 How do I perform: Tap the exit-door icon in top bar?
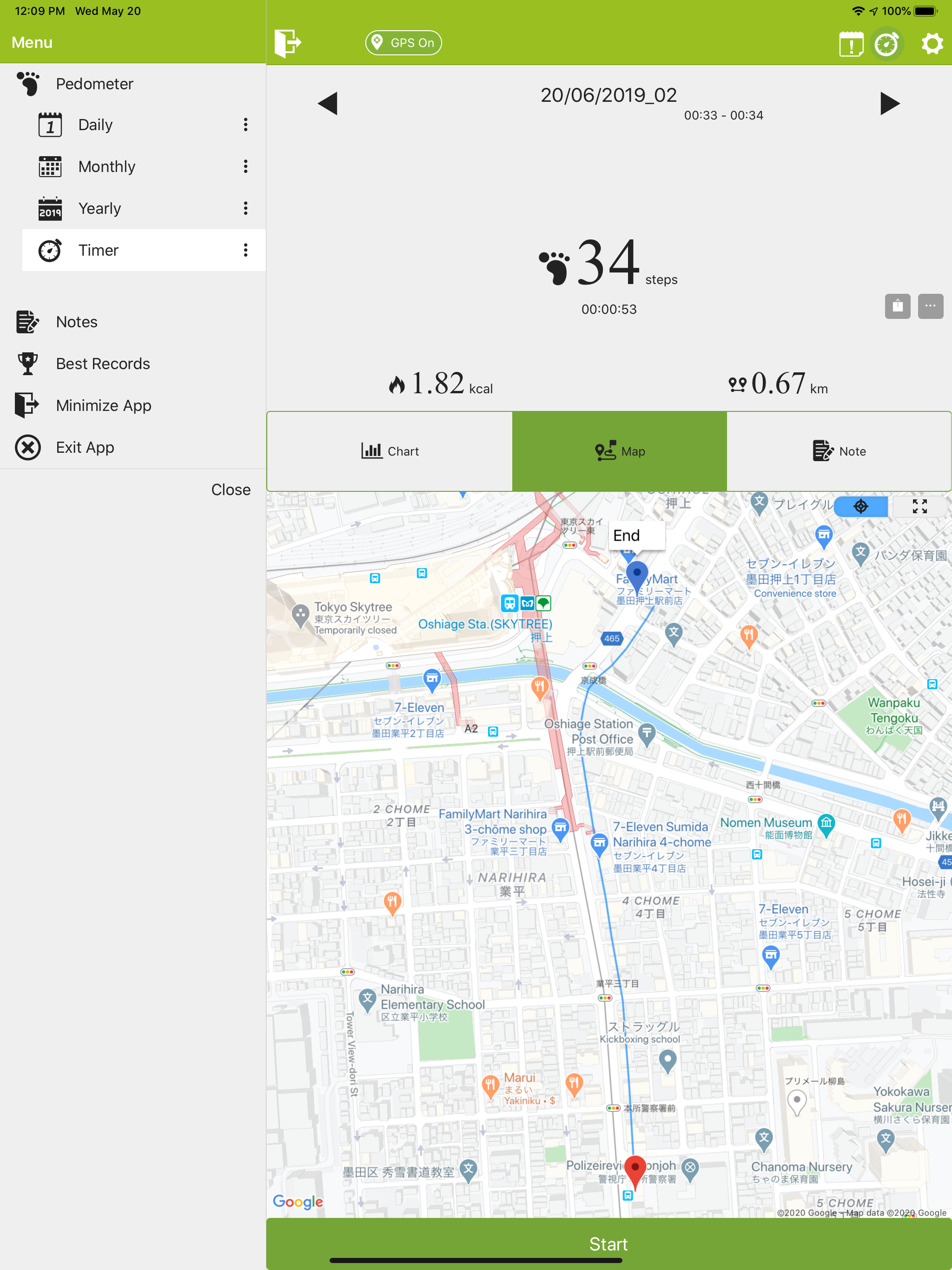pyautogui.click(x=287, y=42)
